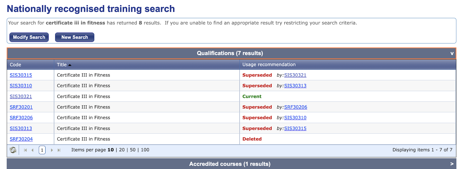Sort by Usage recommendation column header
Image resolution: width=458 pixels, height=169 pixels.
click(x=269, y=65)
